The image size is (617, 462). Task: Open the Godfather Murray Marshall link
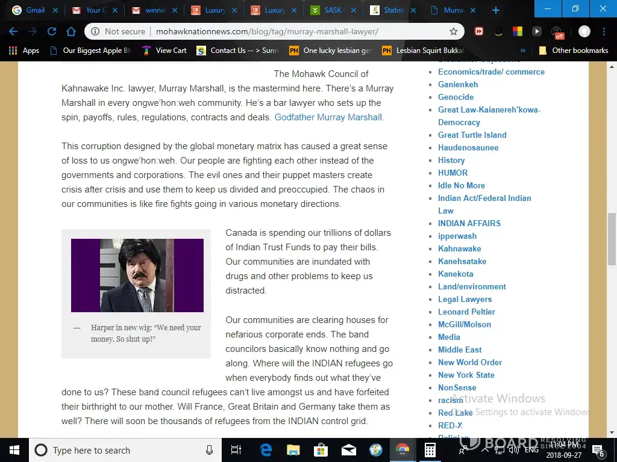329,117
